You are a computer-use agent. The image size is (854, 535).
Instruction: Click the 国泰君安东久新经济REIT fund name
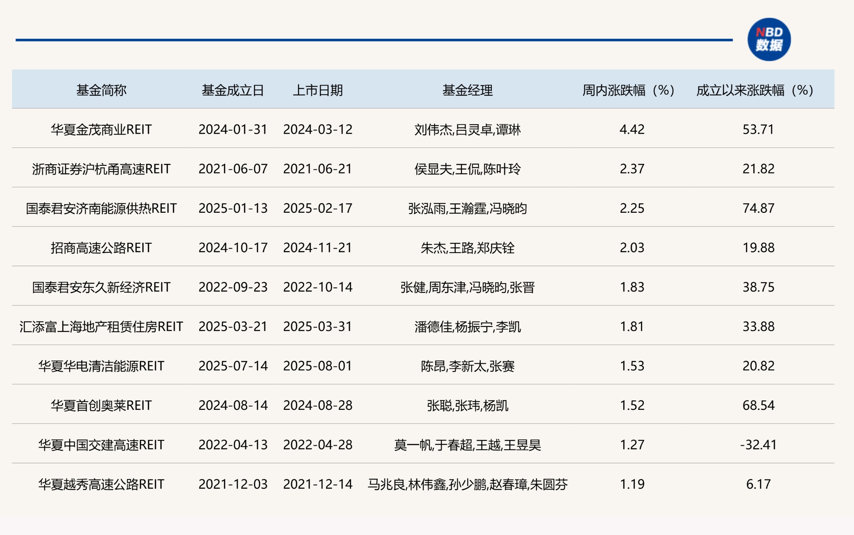pos(101,287)
